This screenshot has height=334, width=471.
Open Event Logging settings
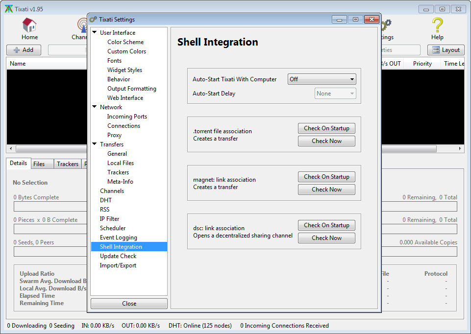tap(118, 238)
